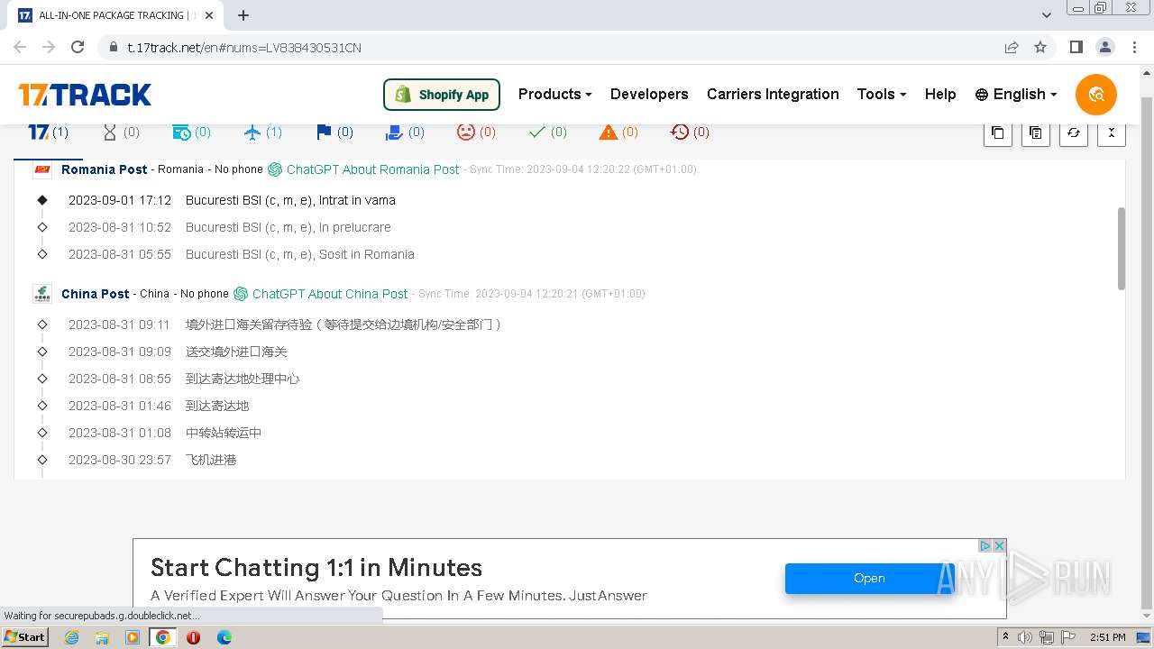The height and width of the screenshot is (649, 1154).
Task: Open the Windows Start menu
Action: click(25, 636)
